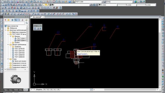Image resolution: width=165 pixels, height=93 pixels.
Task: Open the TDMS panel tab at bottom
Action: point(16,90)
